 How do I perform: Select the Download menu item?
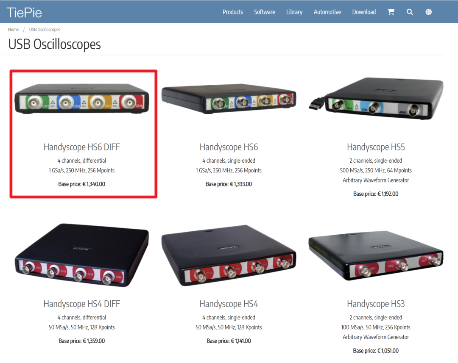click(x=364, y=12)
